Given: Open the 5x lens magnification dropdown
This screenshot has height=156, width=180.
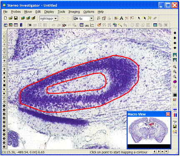Looking at the screenshot, I should (91, 18).
